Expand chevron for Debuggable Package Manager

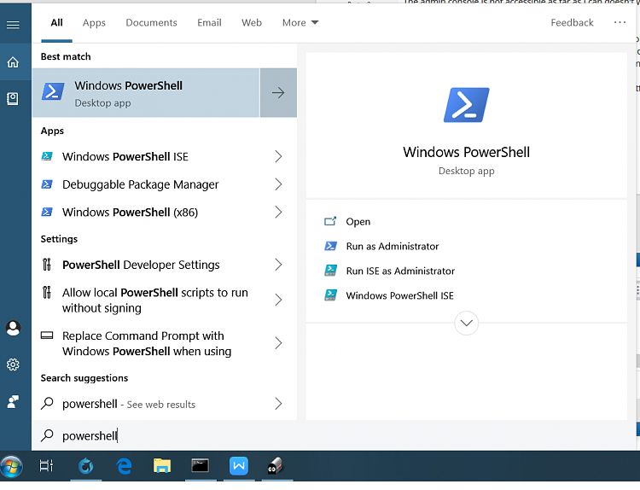[278, 184]
